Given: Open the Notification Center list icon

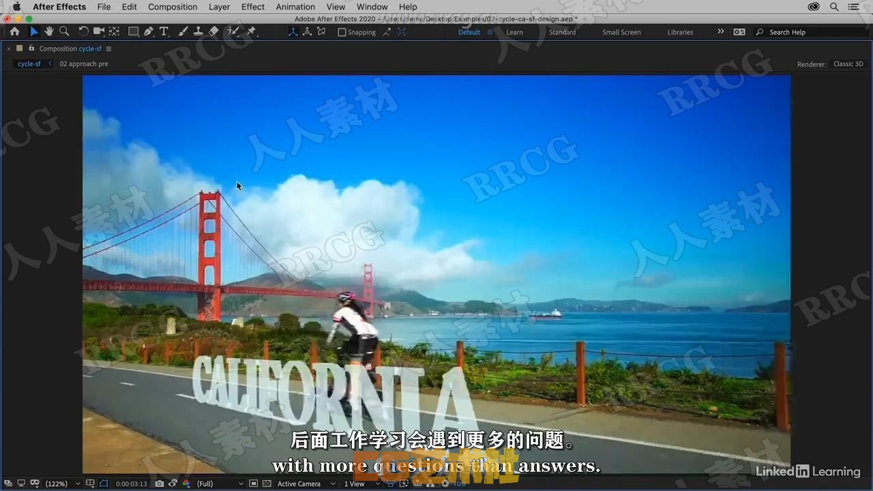Looking at the screenshot, I should (855, 7).
